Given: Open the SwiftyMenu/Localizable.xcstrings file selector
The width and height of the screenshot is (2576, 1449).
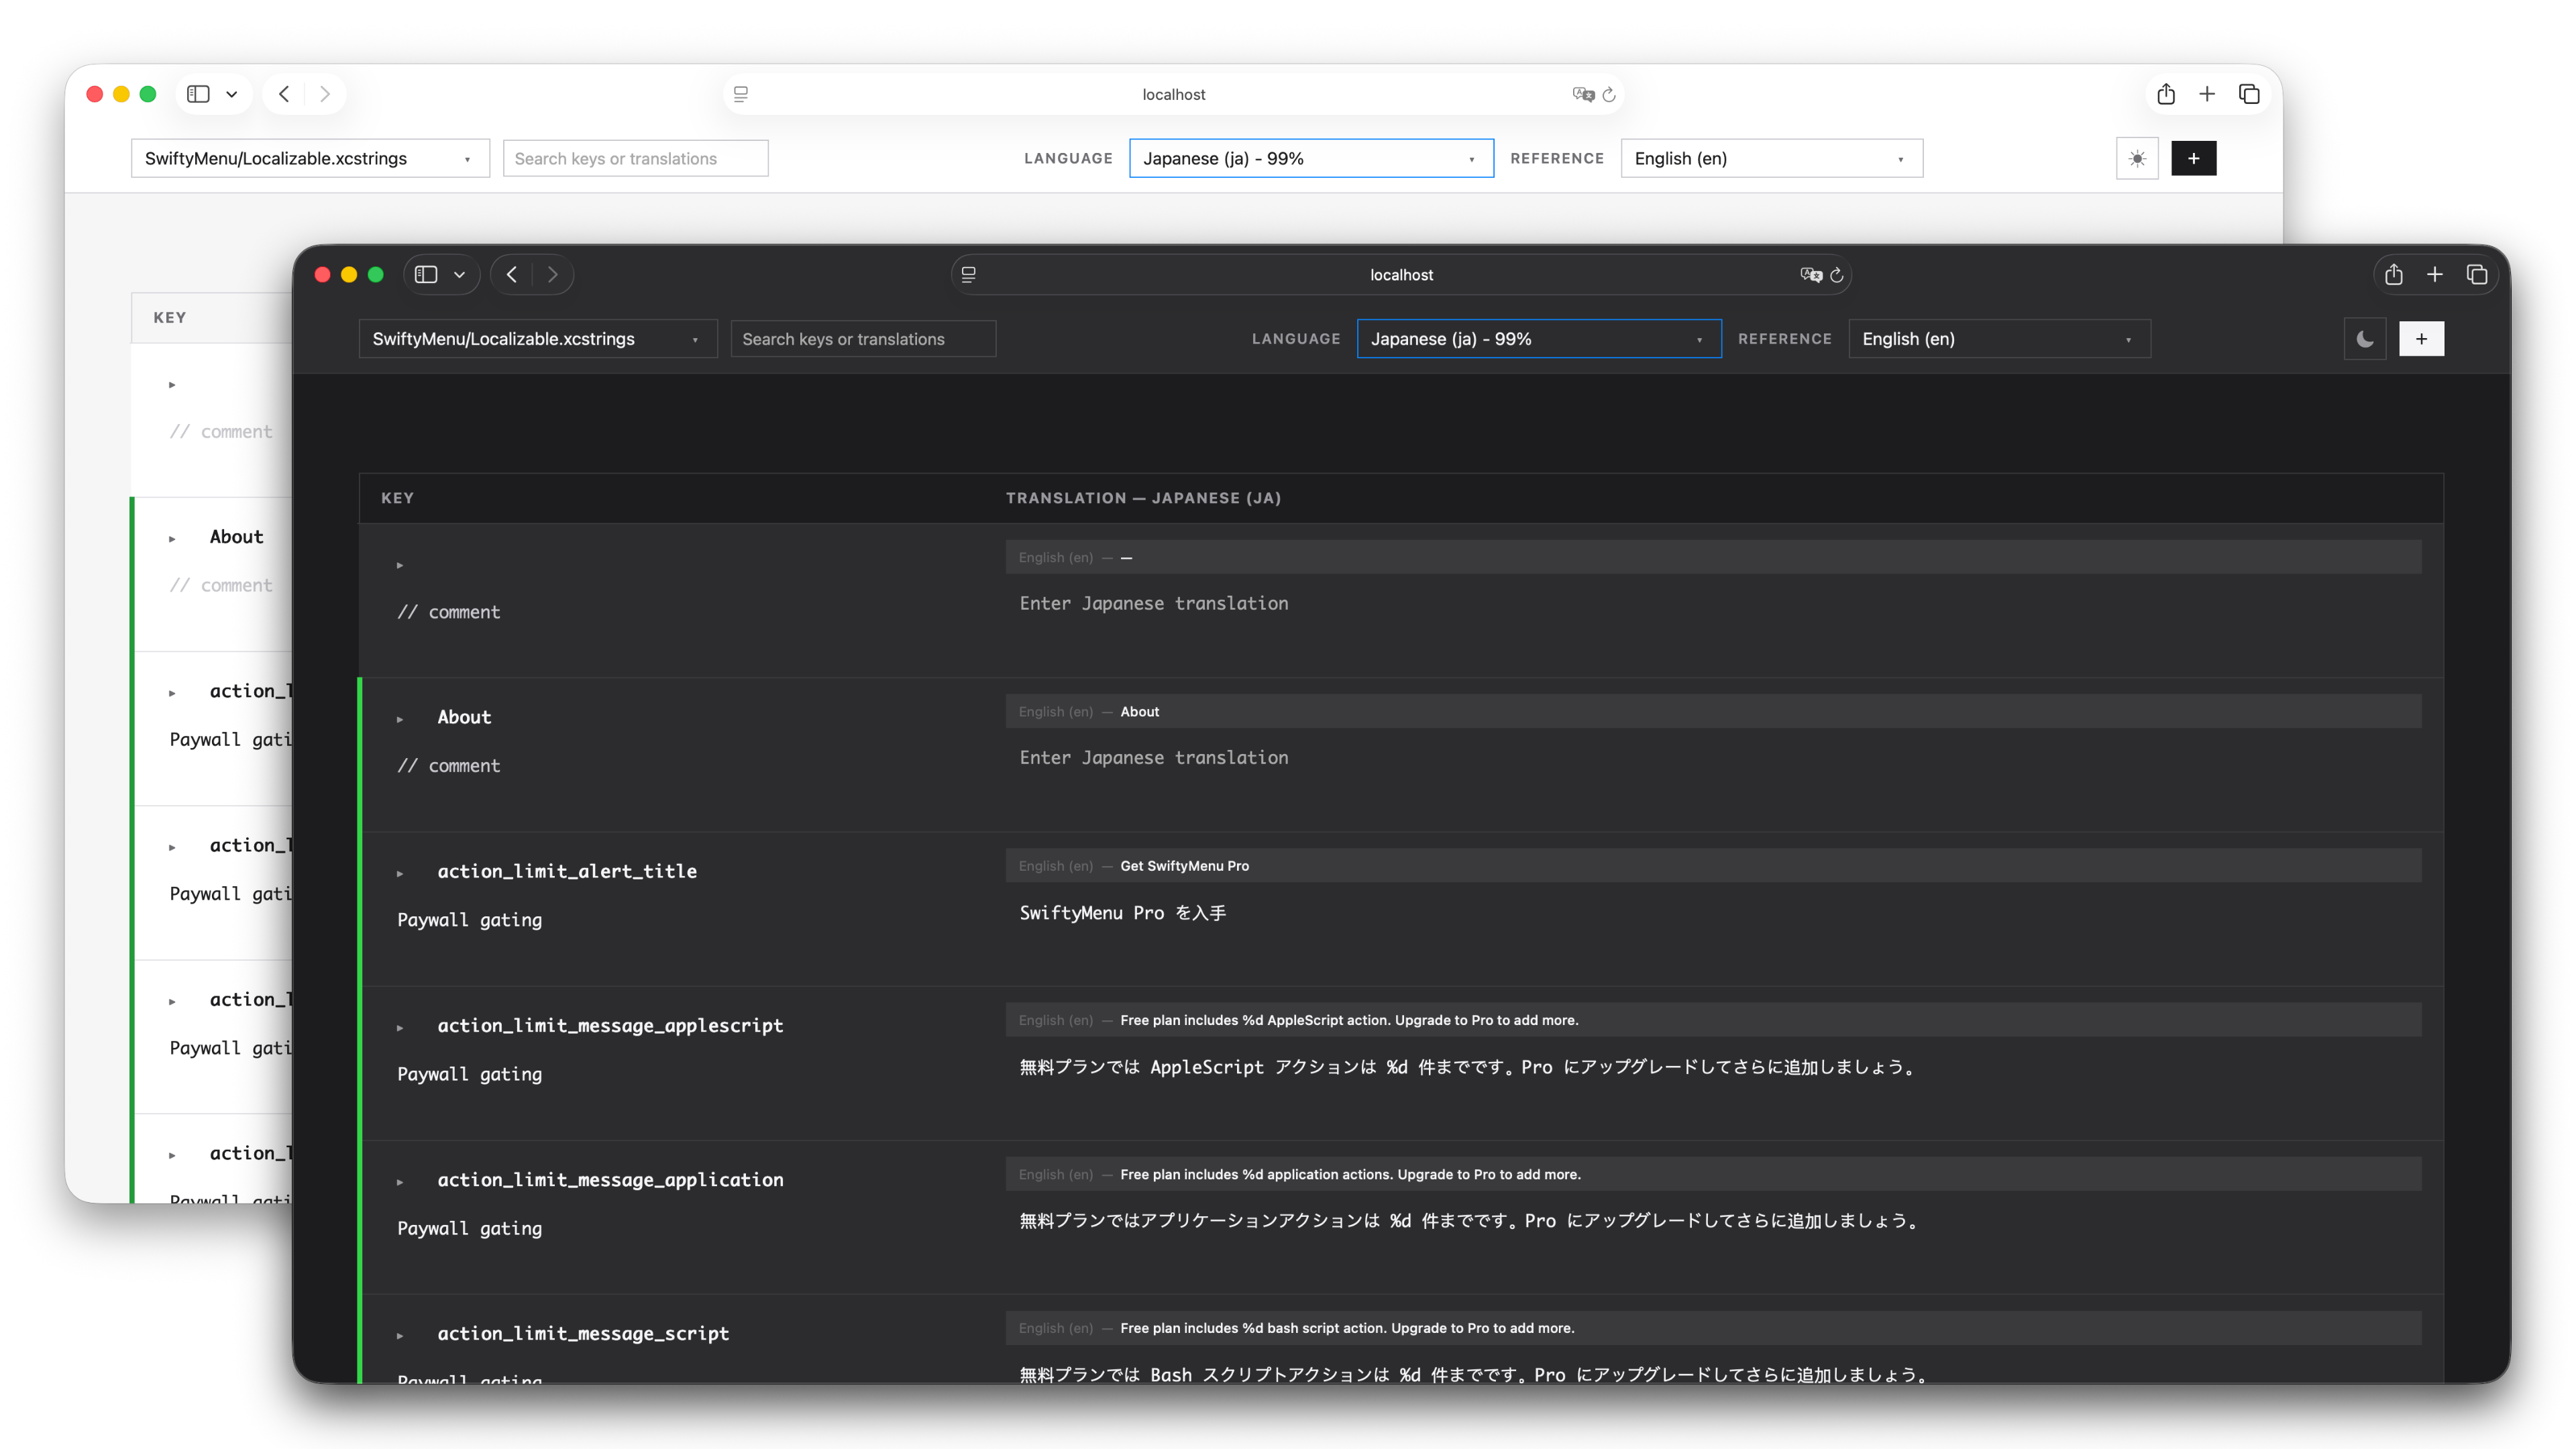Looking at the screenshot, I should 537,338.
